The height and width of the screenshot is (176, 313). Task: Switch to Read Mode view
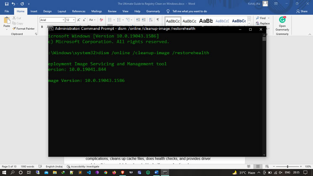tap(249, 166)
